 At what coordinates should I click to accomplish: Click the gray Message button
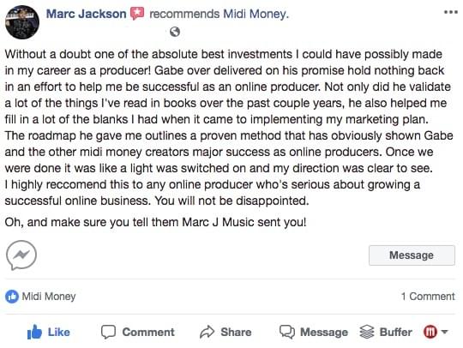pyautogui.click(x=412, y=255)
